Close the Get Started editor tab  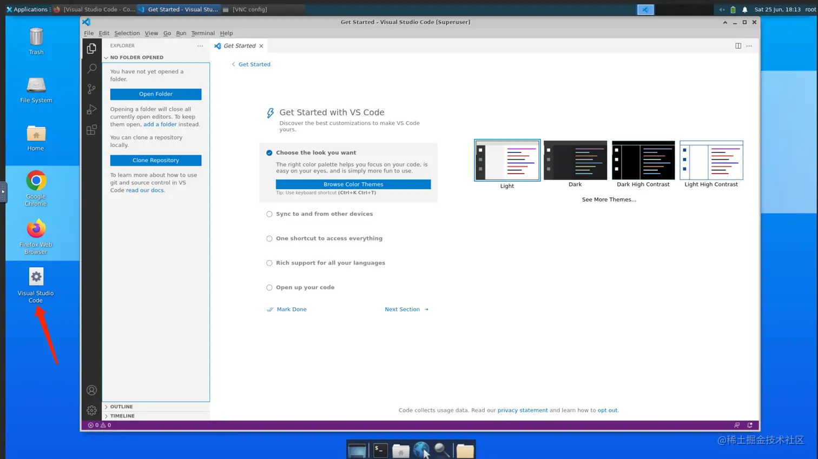coord(261,46)
